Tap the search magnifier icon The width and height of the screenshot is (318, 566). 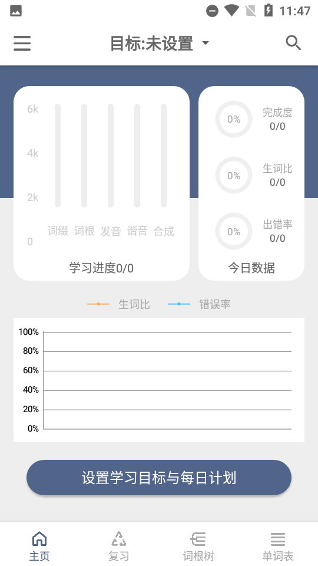pyautogui.click(x=293, y=43)
